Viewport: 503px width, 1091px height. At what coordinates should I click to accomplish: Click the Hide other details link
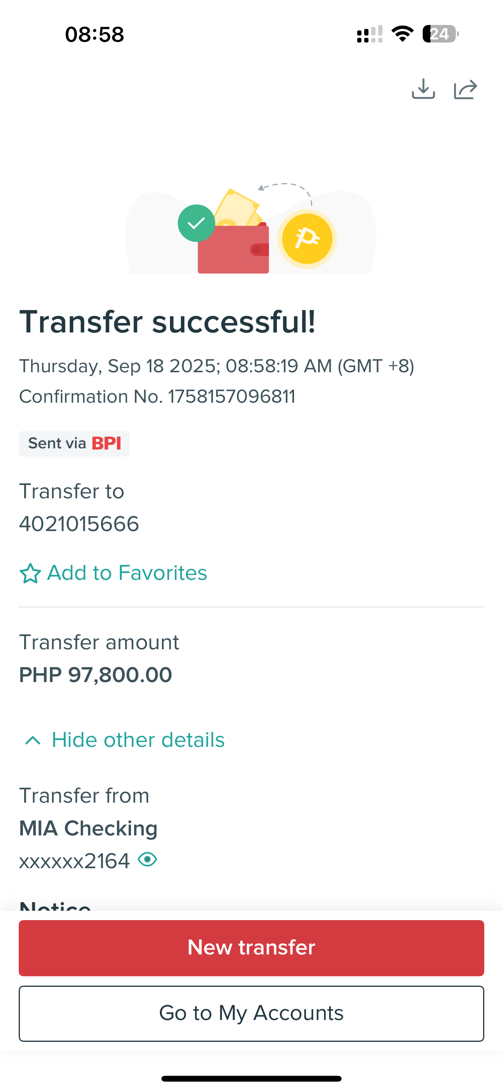click(138, 740)
